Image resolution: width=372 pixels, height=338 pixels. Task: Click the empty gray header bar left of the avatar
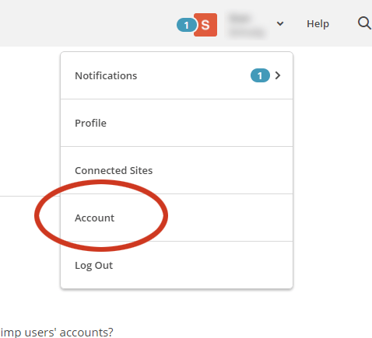[86, 23]
